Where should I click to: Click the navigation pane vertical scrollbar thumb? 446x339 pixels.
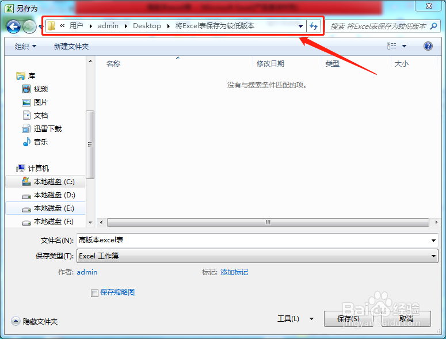click(90, 144)
